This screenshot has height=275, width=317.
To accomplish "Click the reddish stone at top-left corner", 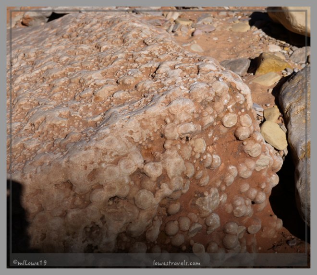I will click(35, 18).
